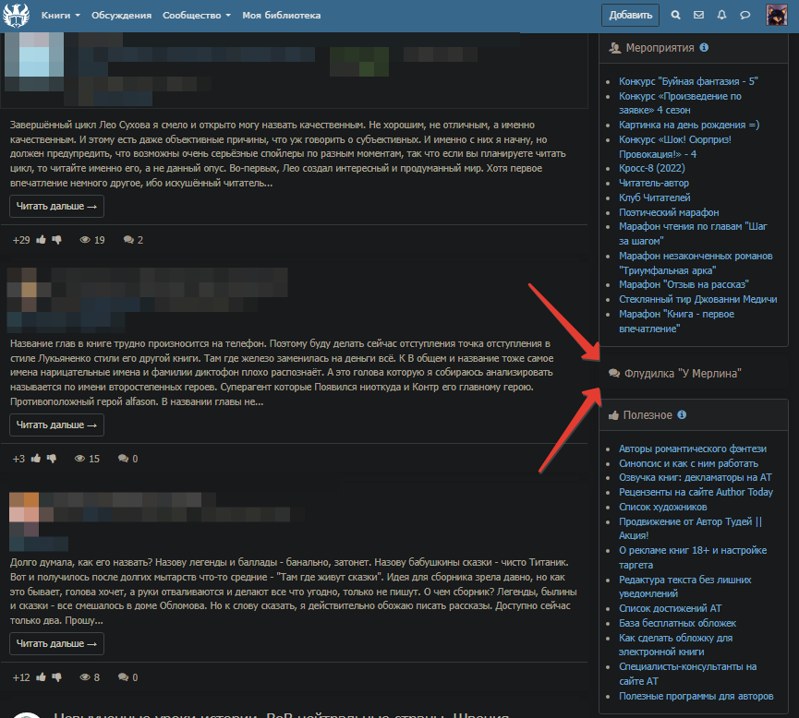799x718 pixels.
Task: Expand the Сообщество dropdown menu
Action: coord(196,16)
